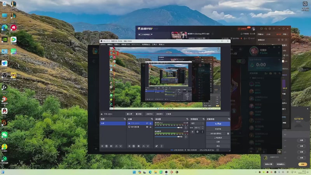The height and width of the screenshot is (175, 311).
Task: Open the scene transition type dropdown
Action: (197, 123)
